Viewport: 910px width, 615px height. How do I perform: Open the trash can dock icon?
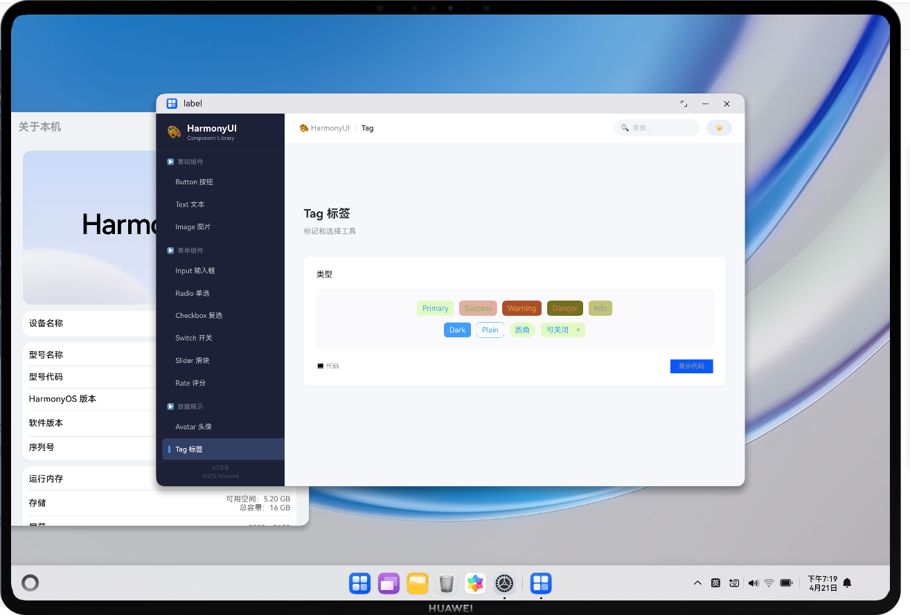(x=447, y=583)
